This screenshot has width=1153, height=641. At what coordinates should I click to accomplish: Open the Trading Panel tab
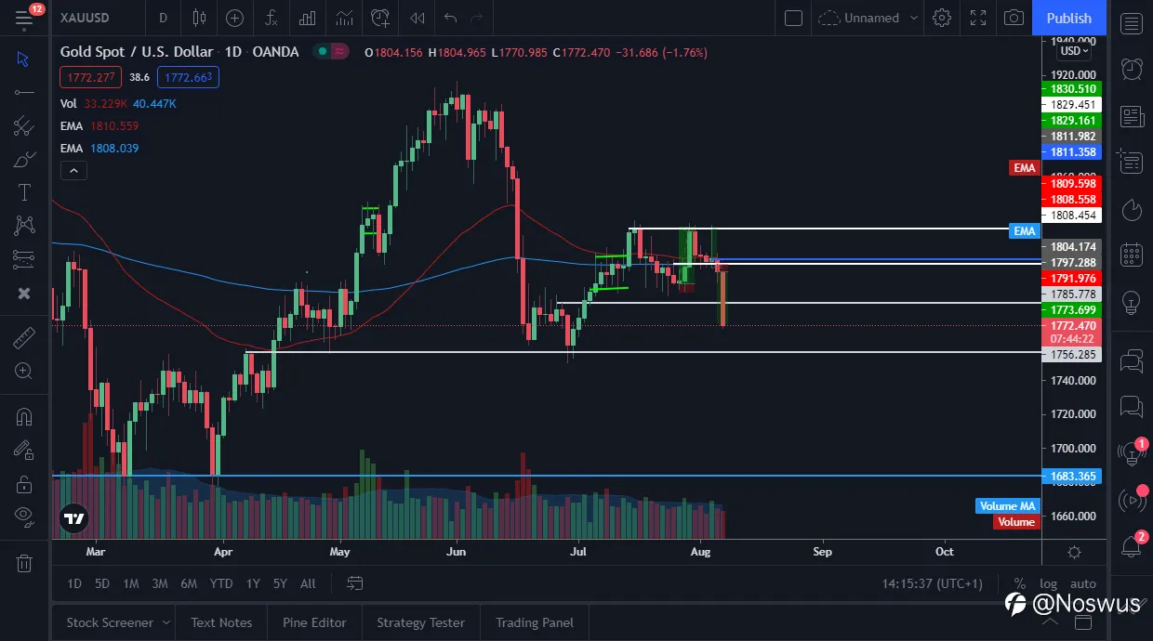click(535, 622)
